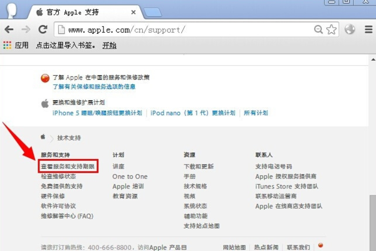Open One to One link

click(130, 177)
